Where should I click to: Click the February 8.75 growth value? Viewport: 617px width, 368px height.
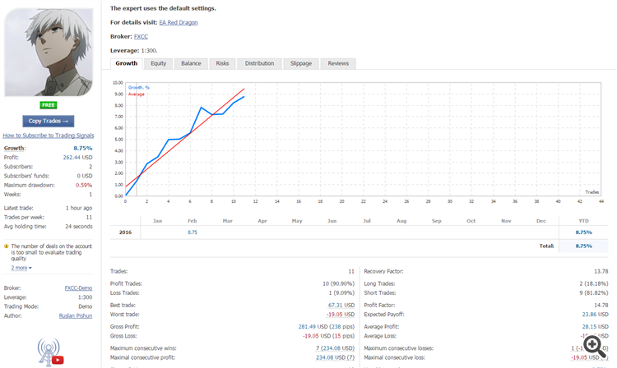point(193,232)
